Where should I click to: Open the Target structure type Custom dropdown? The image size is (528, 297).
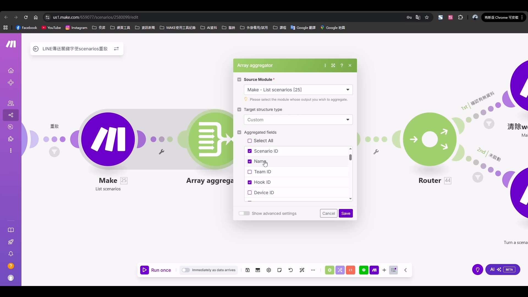coord(298,120)
